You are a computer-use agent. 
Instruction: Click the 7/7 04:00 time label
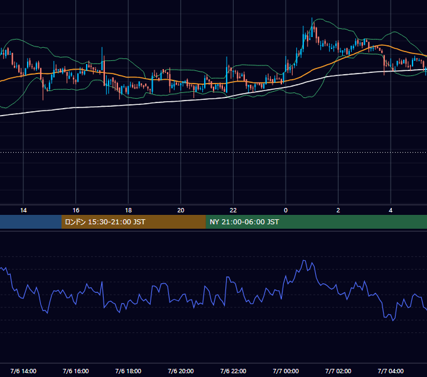[391, 371]
